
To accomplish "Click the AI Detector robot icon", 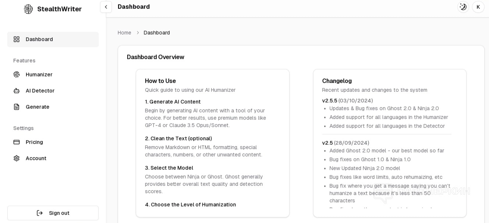I will click(17, 91).
